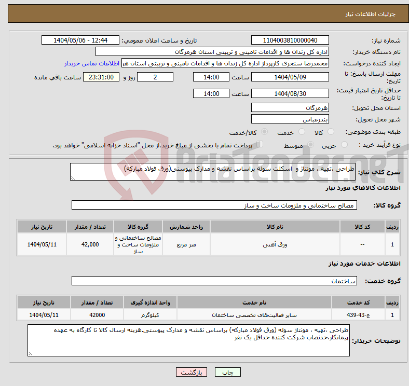The width and height of the screenshot is (409, 386).
Task: Click the نام کالا column header
Action: click(275, 227)
